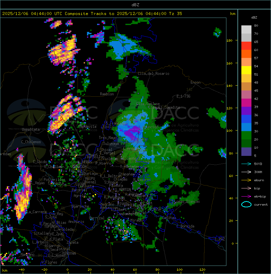
Task: Select the Clla.del Rosario map label
Action: click(x=153, y=74)
